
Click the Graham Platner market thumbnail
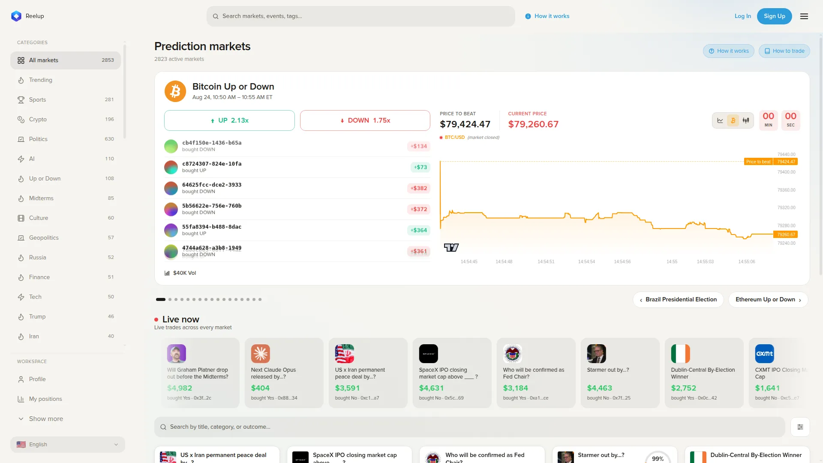pos(177,354)
